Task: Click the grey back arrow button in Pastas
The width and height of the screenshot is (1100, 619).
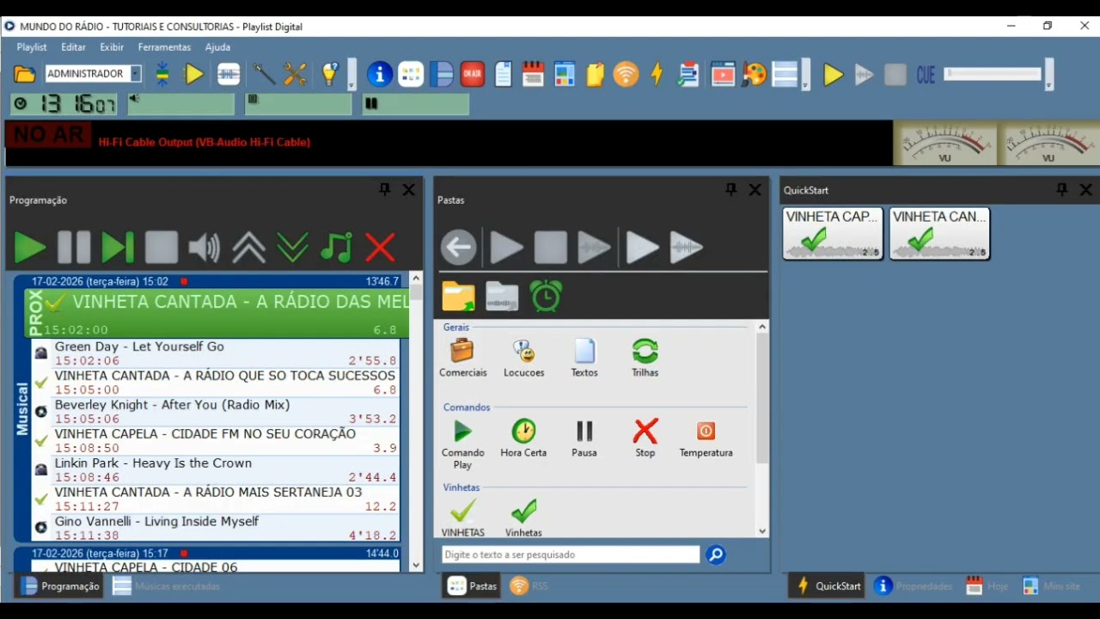Action: click(x=459, y=248)
